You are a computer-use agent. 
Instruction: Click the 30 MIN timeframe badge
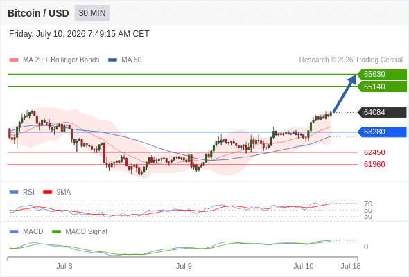[92, 13]
